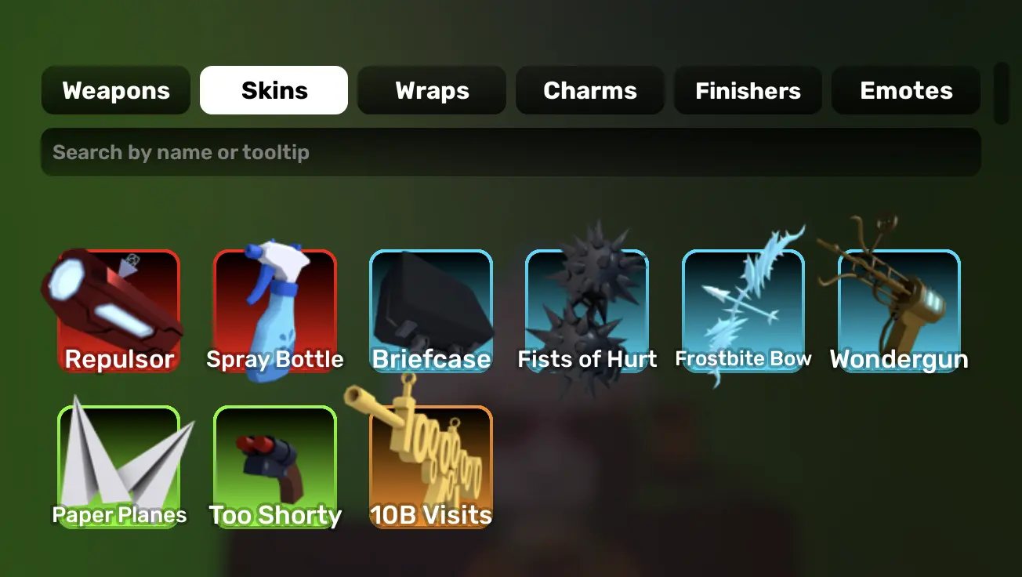Click the Wondergun name label
The image size is (1022, 577).
[x=899, y=359]
